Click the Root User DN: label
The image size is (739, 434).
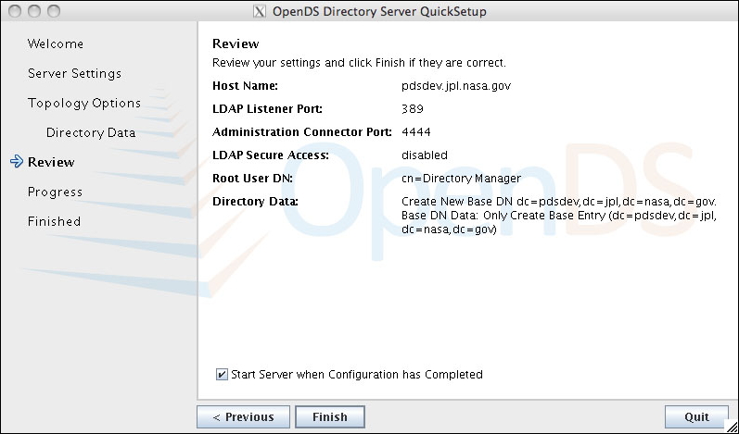(x=252, y=179)
